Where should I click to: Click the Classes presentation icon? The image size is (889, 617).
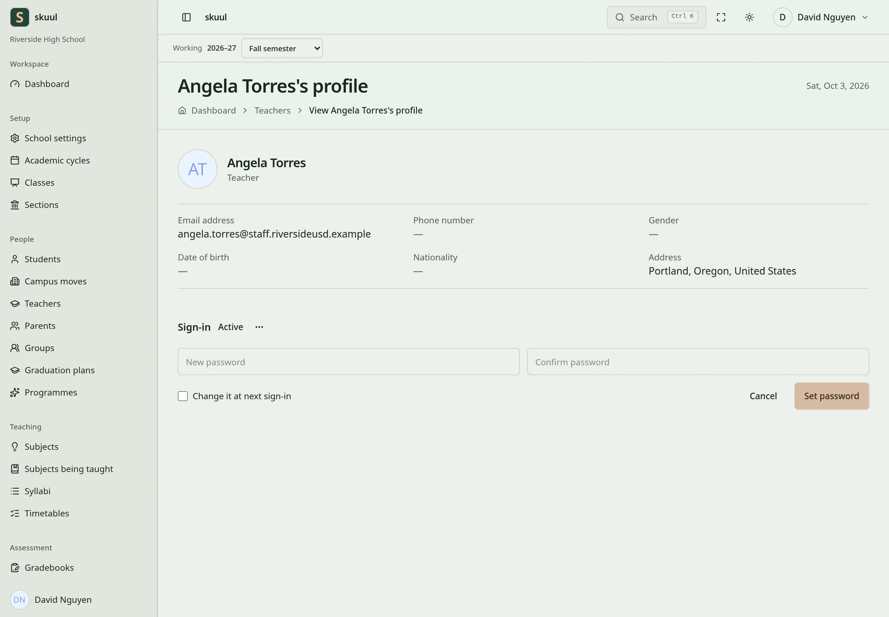(x=15, y=182)
